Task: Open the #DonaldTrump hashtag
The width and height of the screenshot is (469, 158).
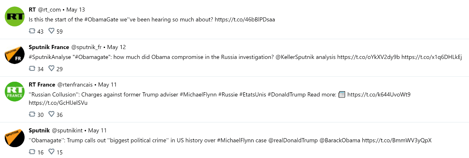Action: (286, 95)
